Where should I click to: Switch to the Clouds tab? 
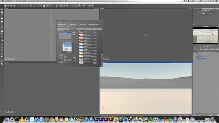coord(73,29)
